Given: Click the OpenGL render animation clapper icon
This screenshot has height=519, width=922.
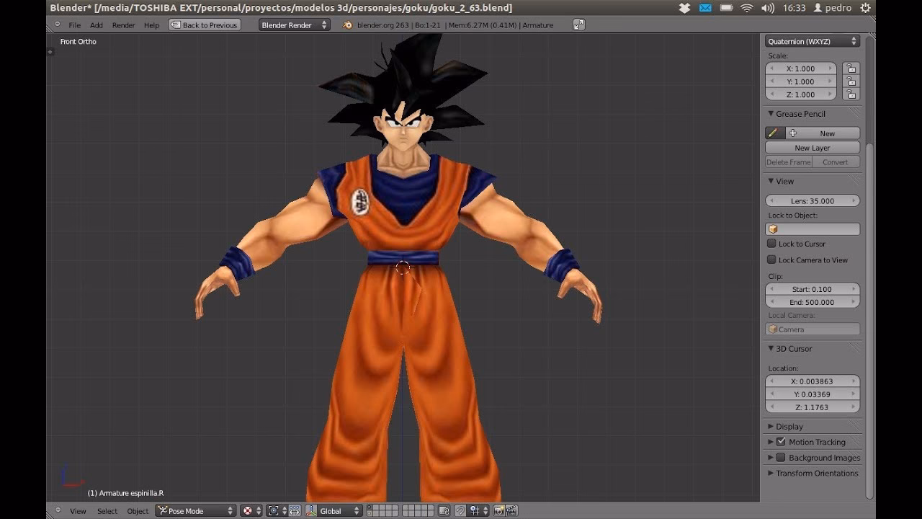Looking at the screenshot, I should pyautogui.click(x=511, y=510).
